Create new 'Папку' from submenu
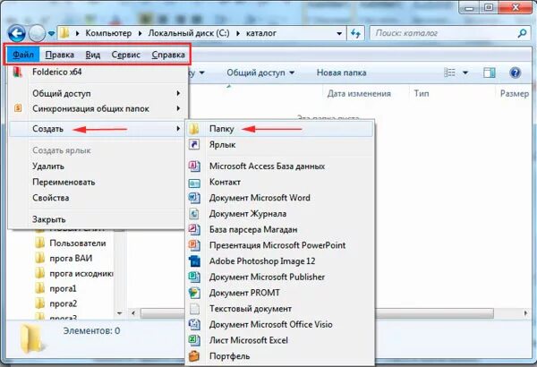The height and width of the screenshot is (367, 537). coord(280,129)
